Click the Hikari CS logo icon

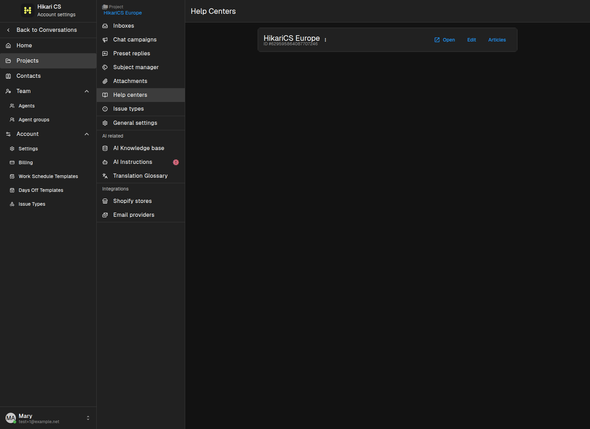click(x=27, y=10)
